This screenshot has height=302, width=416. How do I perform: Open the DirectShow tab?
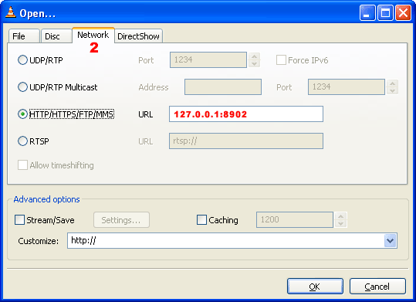point(138,36)
